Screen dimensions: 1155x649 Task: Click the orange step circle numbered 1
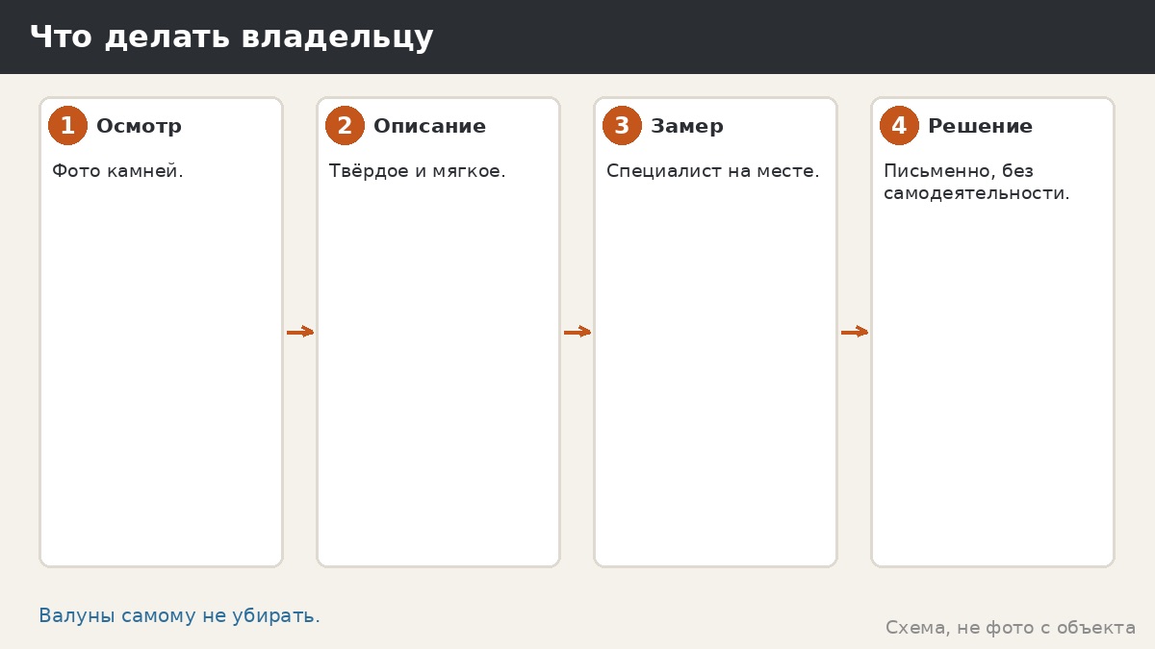tap(67, 126)
